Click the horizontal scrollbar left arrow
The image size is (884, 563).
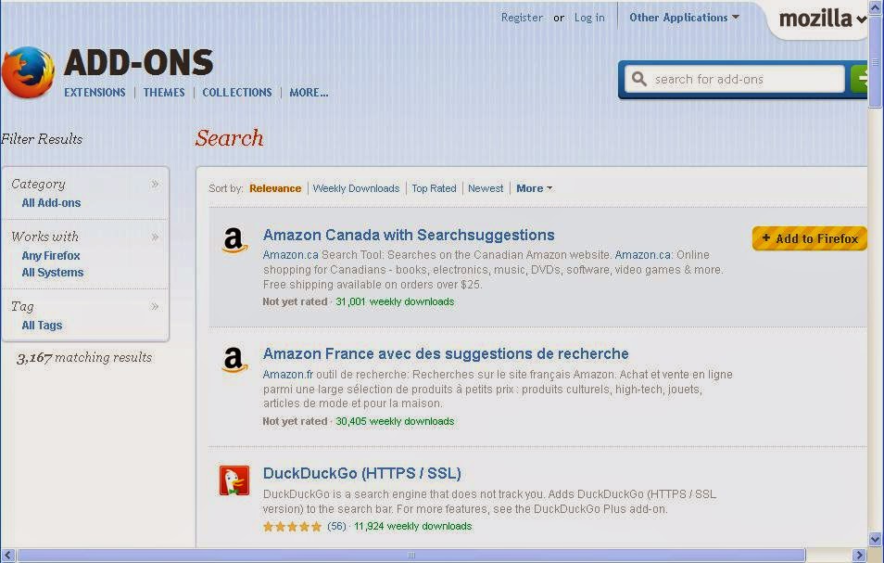click(x=8, y=555)
